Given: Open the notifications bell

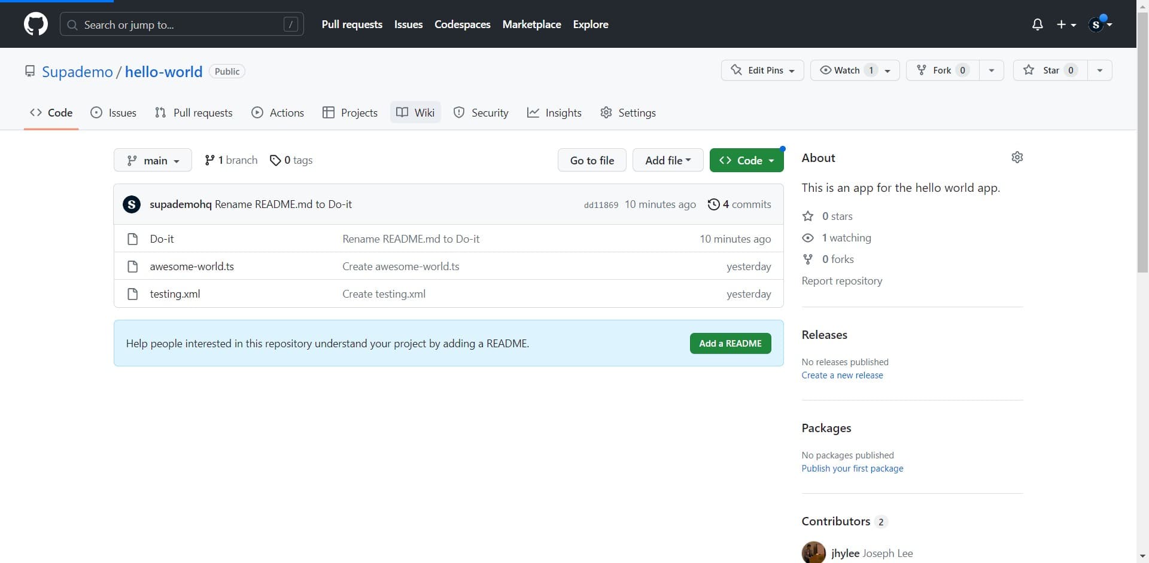Looking at the screenshot, I should click(1037, 25).
